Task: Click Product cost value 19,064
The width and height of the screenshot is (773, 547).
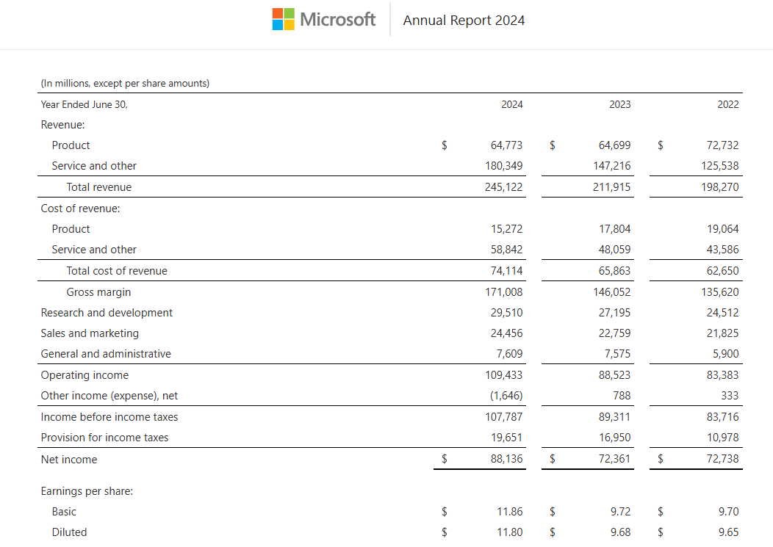Action: (x=723, y=229)
